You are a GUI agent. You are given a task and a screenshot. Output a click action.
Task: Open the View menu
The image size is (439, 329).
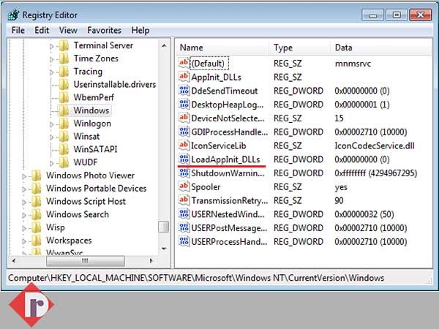coord(68,30)
